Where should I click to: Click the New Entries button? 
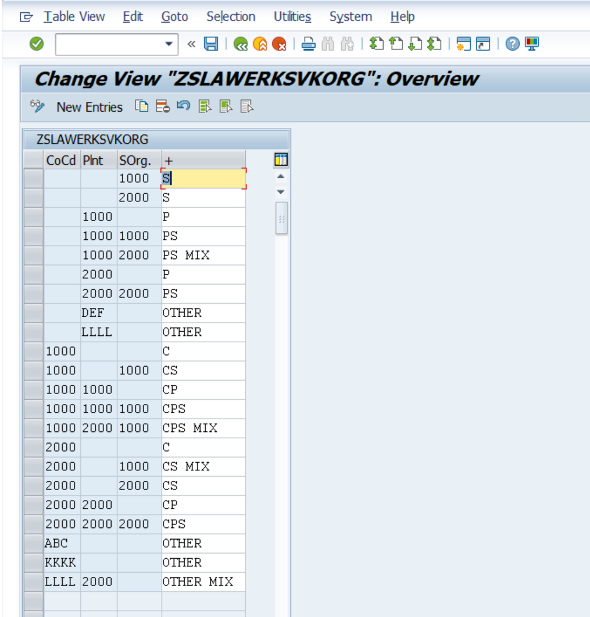[x=90, y=107]
